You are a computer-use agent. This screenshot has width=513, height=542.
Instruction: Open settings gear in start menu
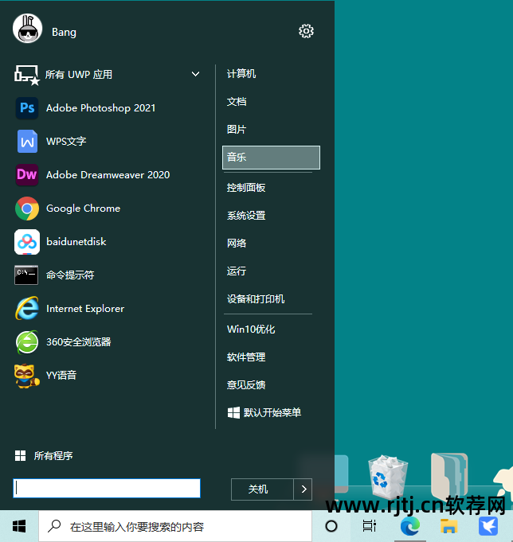click(x=306, y=31)
